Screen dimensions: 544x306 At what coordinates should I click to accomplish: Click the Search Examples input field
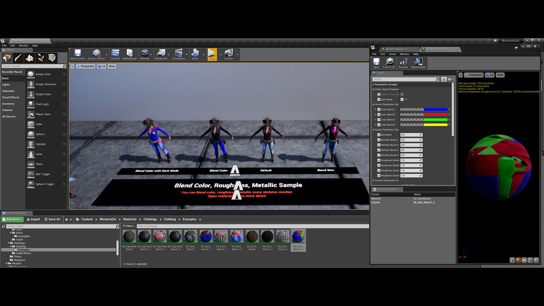253,226
